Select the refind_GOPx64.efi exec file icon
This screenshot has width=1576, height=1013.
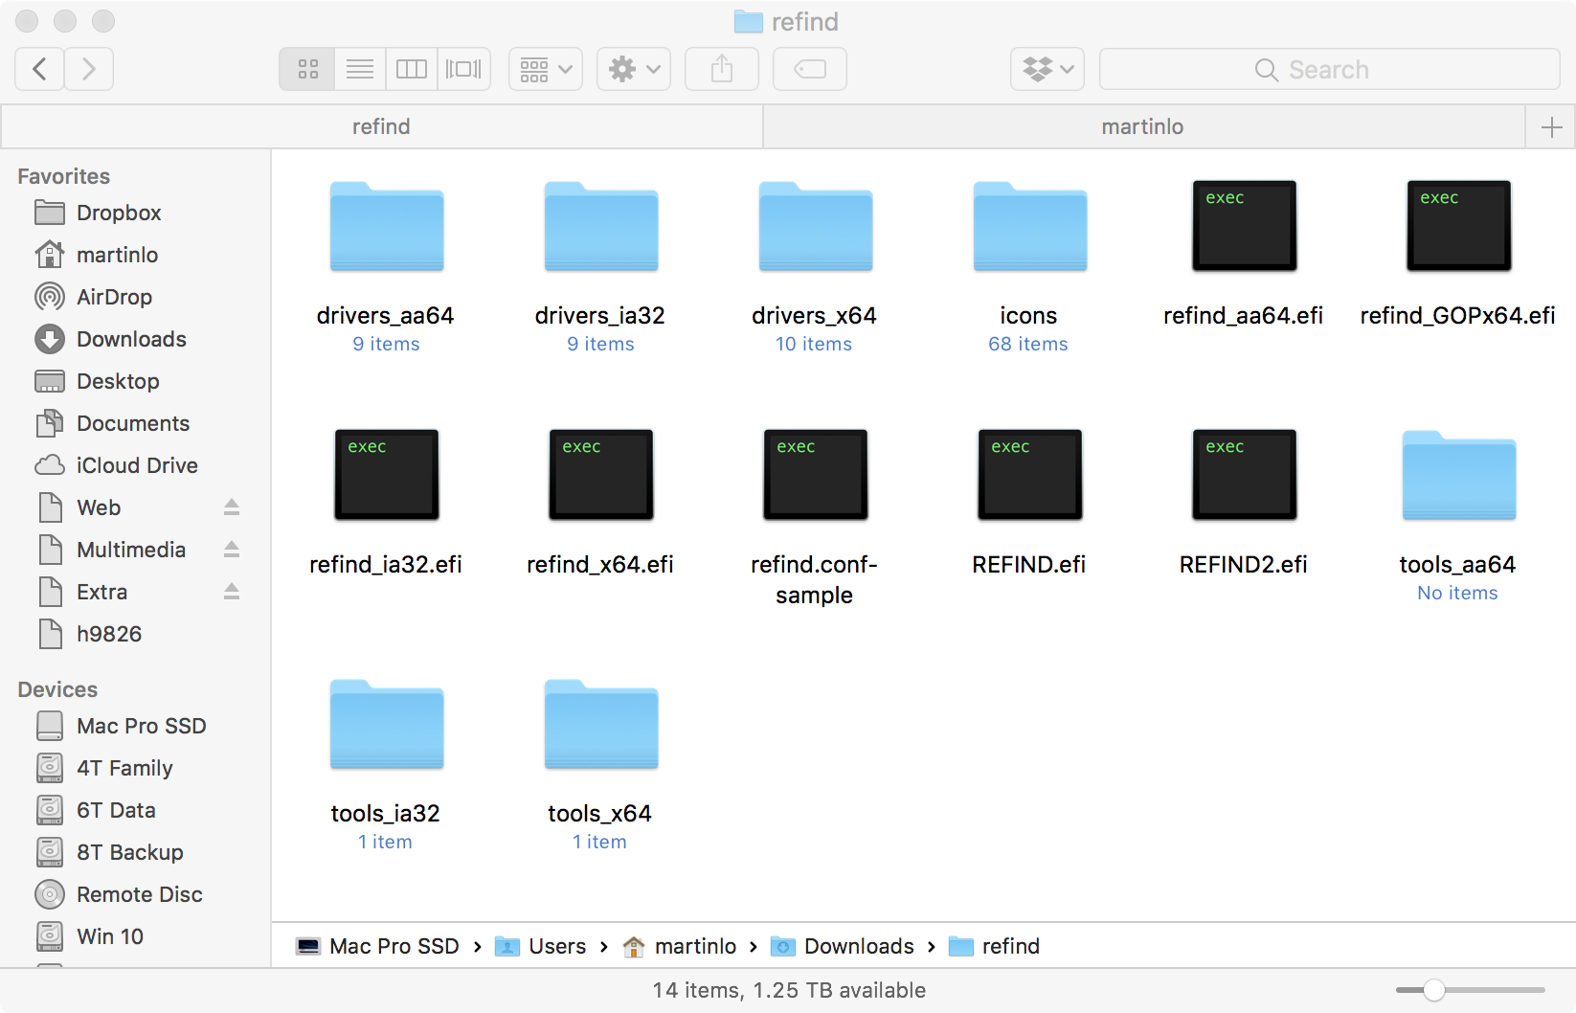pos(1459,226)
